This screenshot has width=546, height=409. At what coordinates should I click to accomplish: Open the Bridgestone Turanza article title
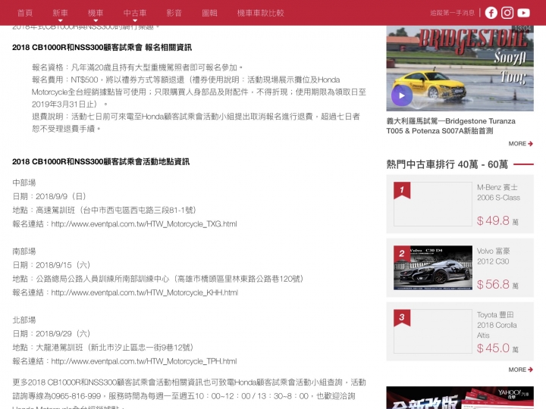[x=450, y=126]
